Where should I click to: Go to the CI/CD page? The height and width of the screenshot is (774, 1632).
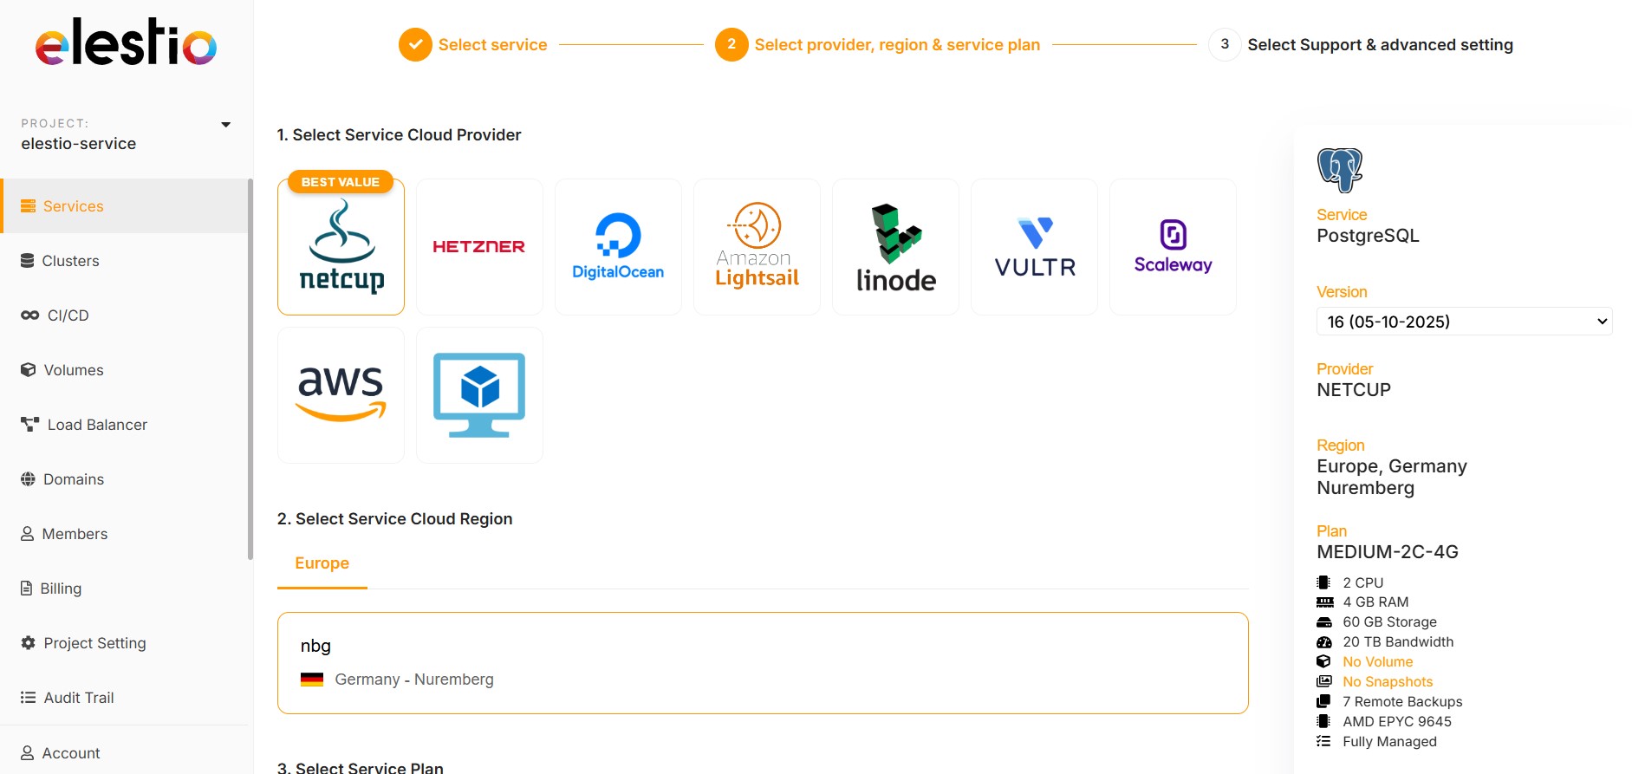66,315
